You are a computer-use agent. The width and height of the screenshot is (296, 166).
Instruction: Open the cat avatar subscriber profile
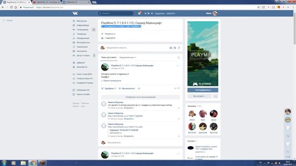pos(192,114)
